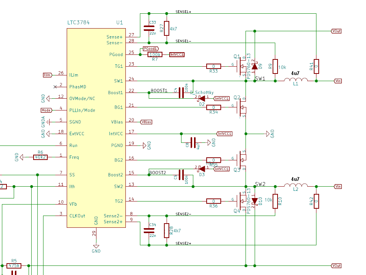The width and height of the screenshot is (366, 275).
Task: Click the SENSE1+ net label
Action: 183,12
